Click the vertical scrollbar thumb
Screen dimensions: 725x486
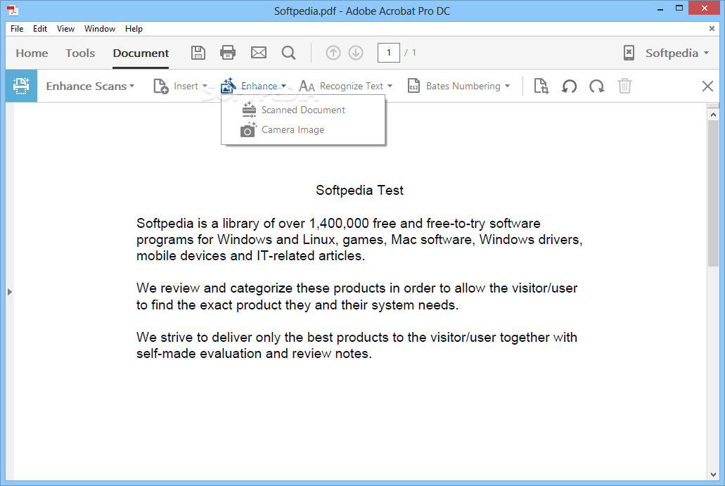point(713,193)
